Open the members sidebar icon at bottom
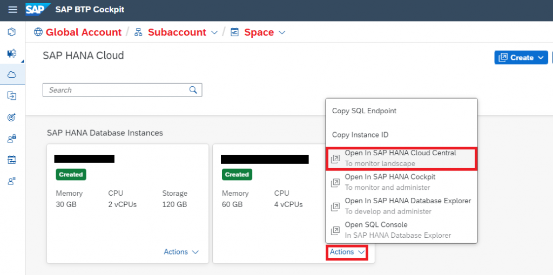The height and width of the screenshot is (275, 553). [x=12, y=181]
